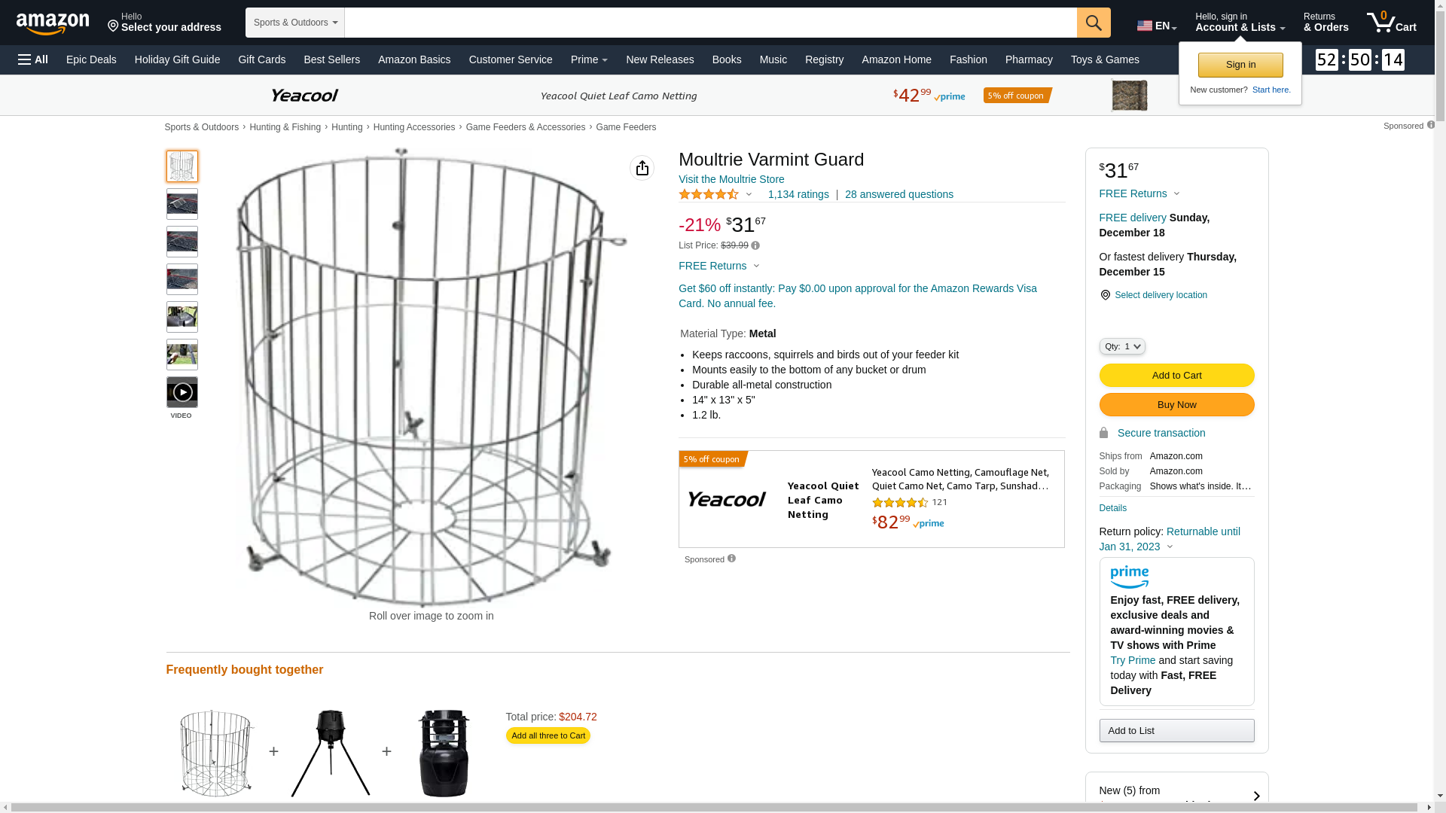Click the delivery location pin icon
The image size is (1446, 813).
tap(1105, 295)
